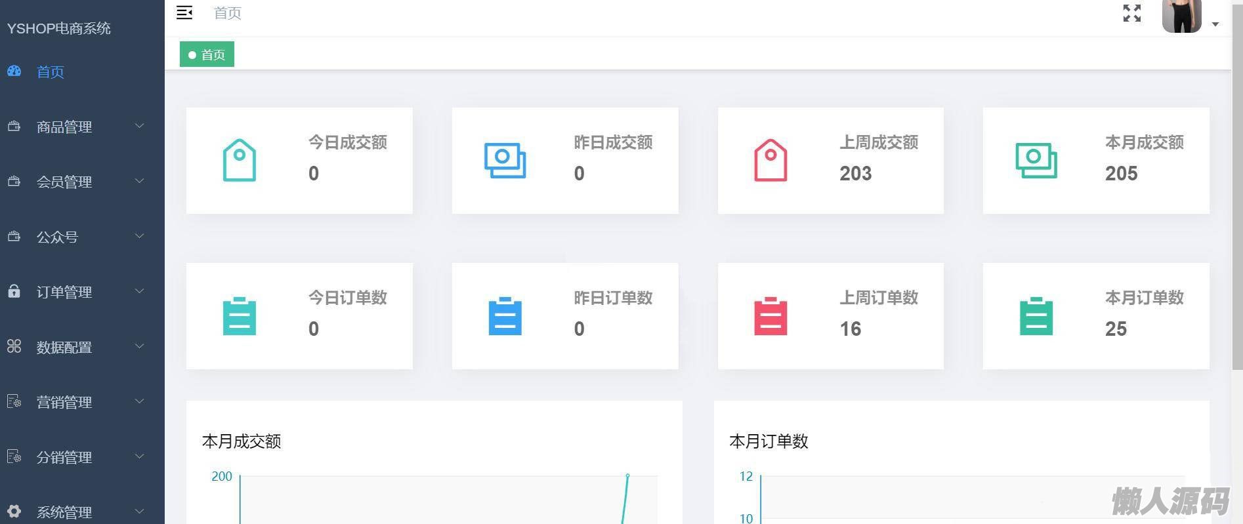Click the 首页 dashboard icon in the sidebar
Viewport: 1243px width, 524px height.
pyautogui.click(x=14, y=71)
